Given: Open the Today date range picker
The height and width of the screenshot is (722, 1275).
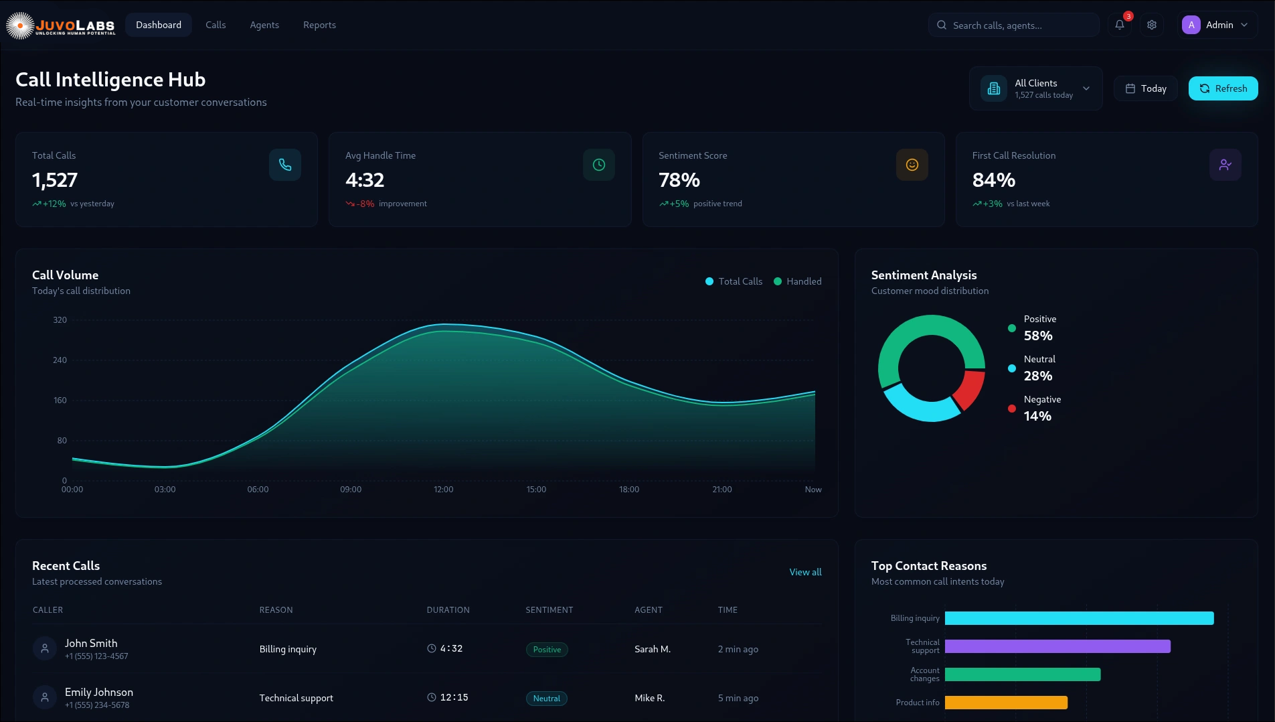Looking at the screenshot, I should [x=1146, y=88].
